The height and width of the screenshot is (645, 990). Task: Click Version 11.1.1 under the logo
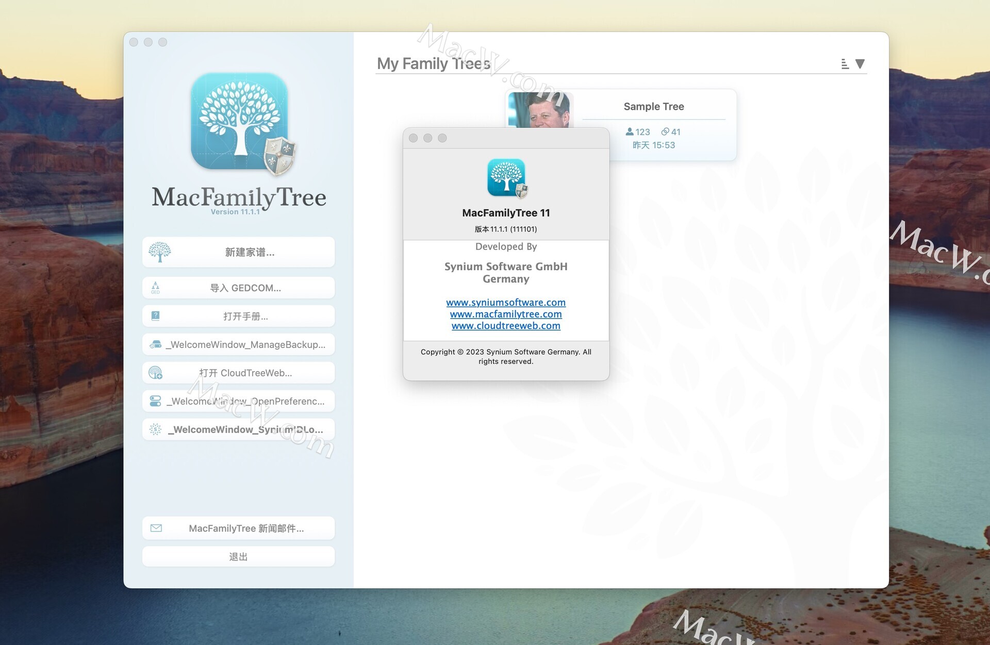click(235, 212)
